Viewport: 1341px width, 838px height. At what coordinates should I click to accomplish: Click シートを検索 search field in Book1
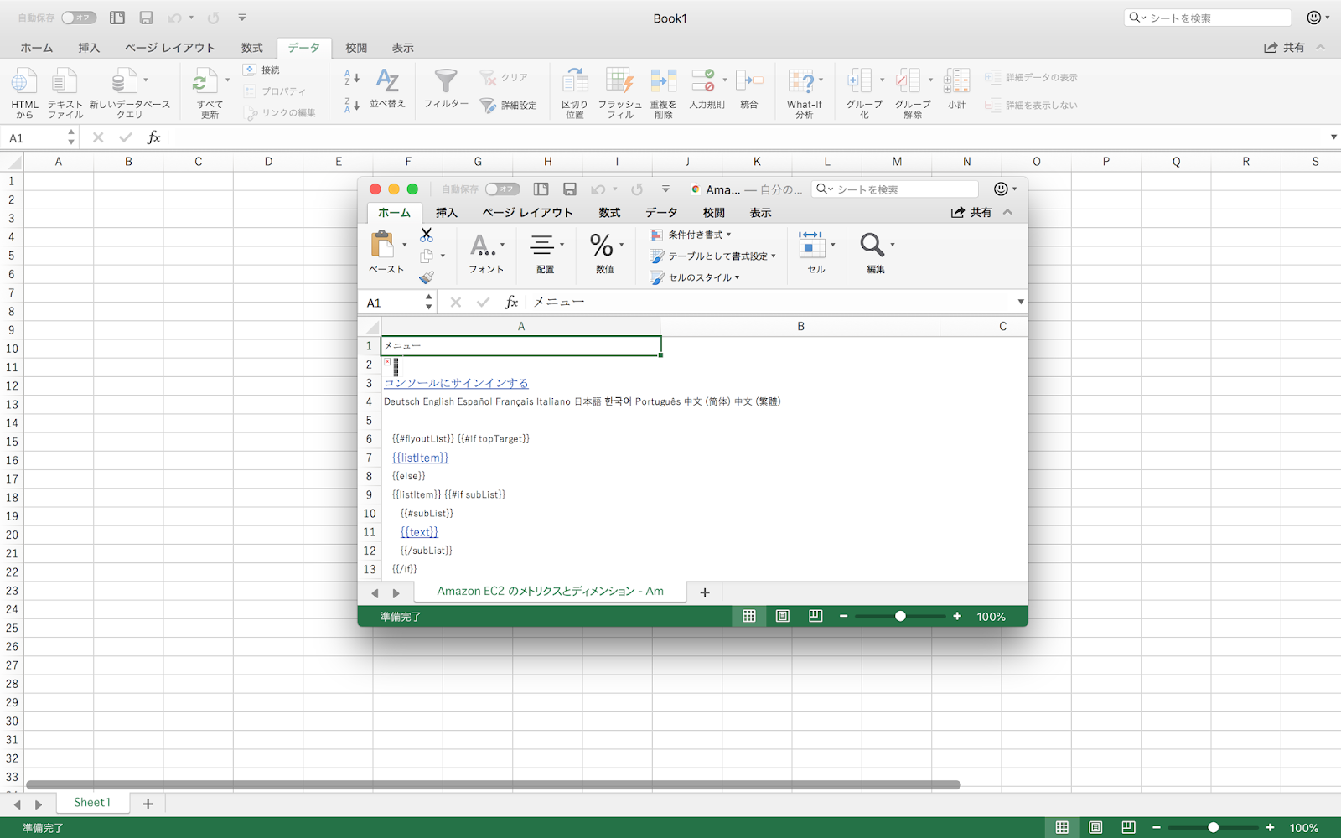[x=1208, y=18]
